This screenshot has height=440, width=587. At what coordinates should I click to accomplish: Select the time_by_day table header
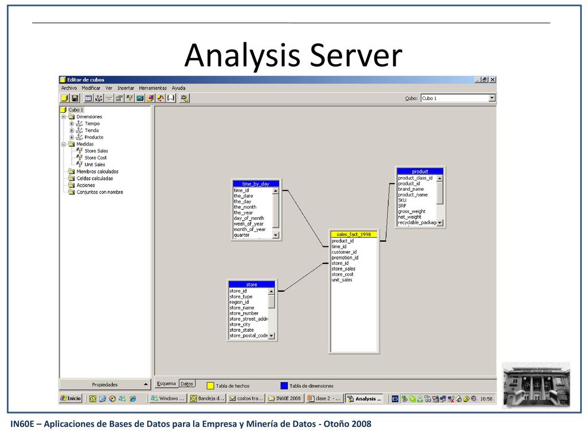256,184
